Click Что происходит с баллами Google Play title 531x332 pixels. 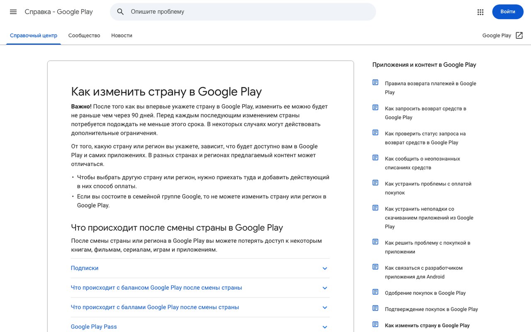click(x=155, y=307)
